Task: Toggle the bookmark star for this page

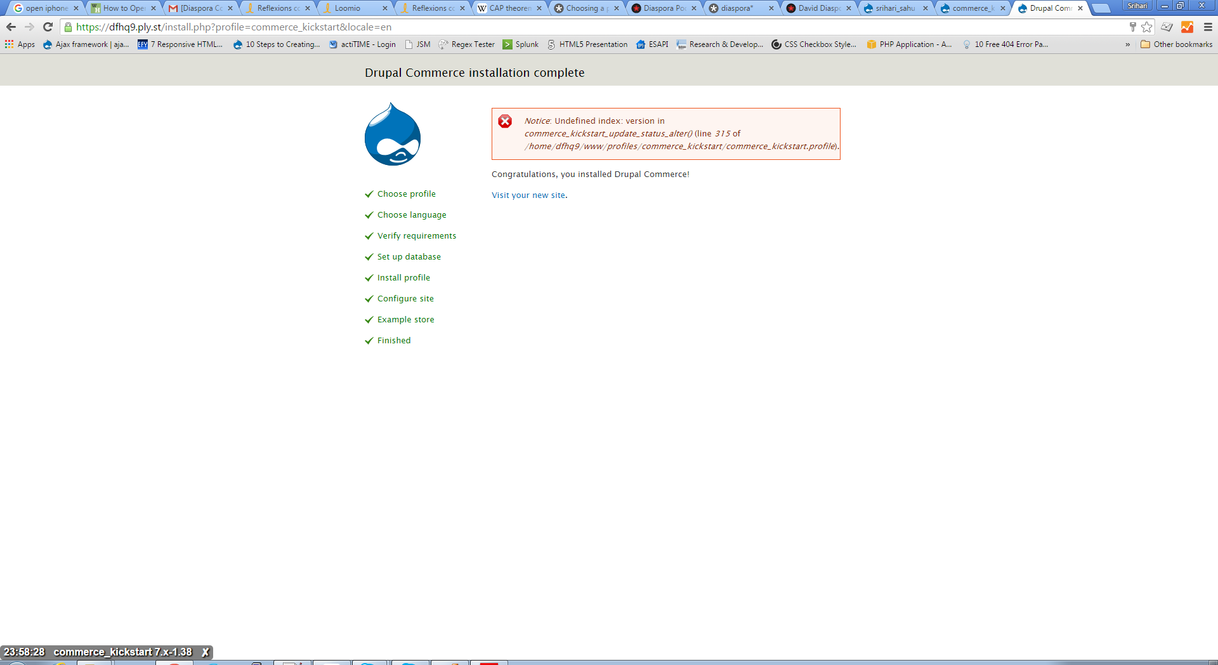Action: pyautogui.click(x=1146, y=27)
